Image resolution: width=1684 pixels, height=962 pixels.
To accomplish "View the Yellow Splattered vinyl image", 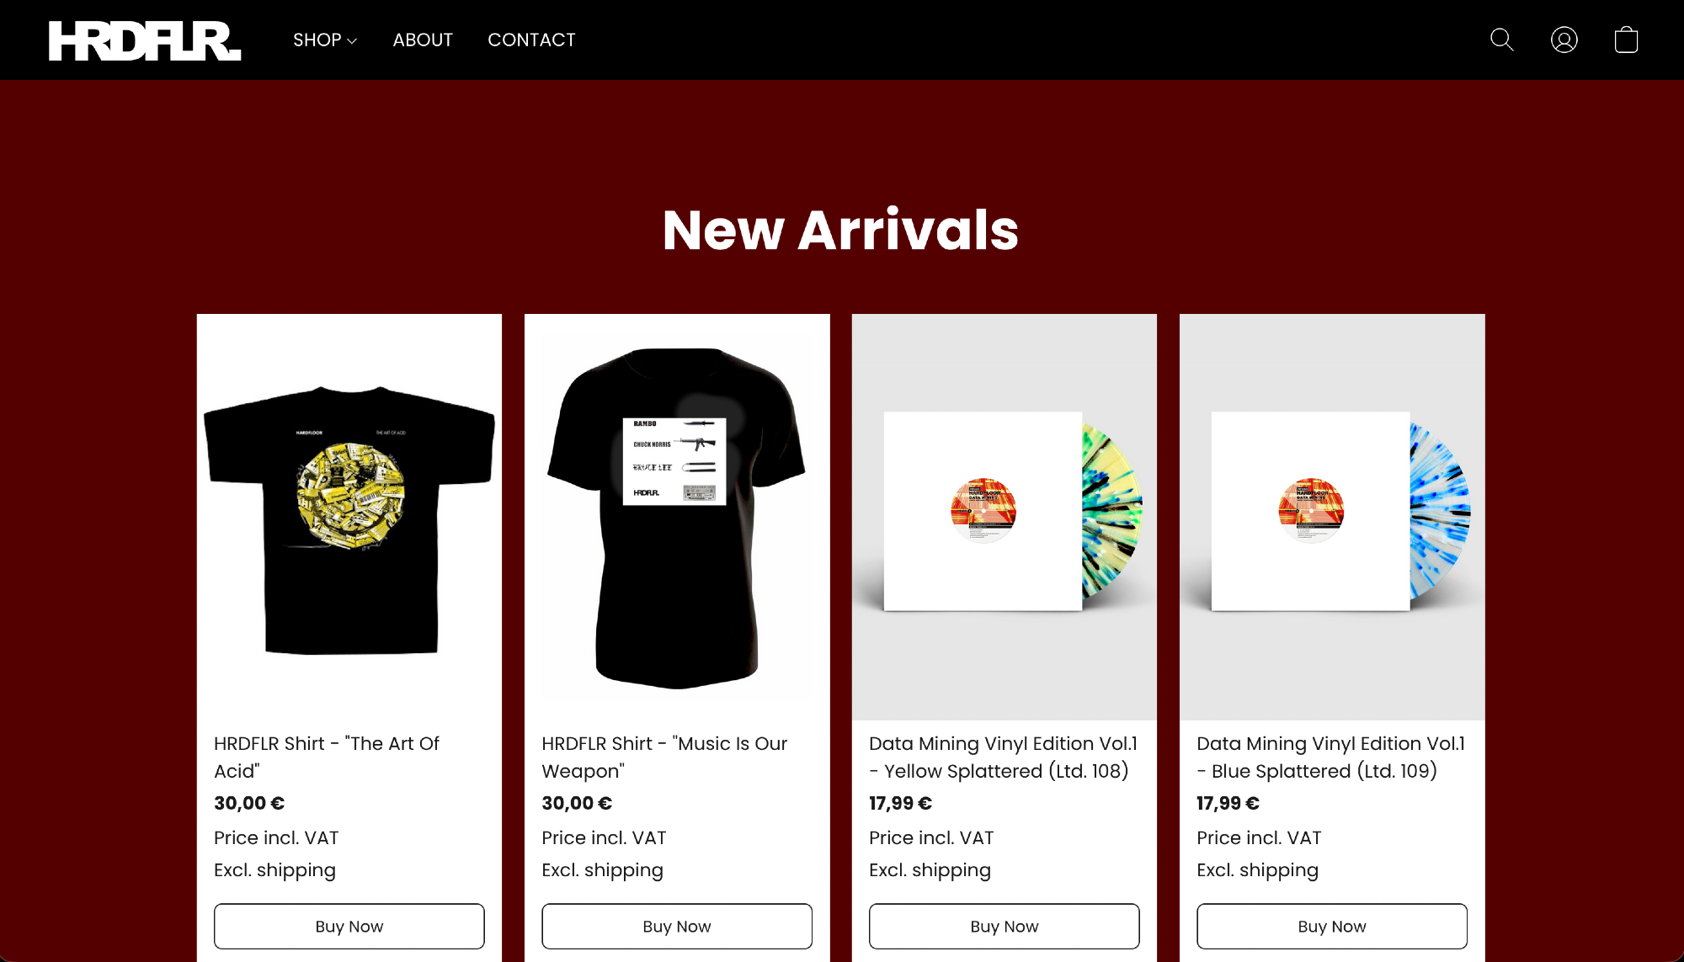I will coord(1005,517).
